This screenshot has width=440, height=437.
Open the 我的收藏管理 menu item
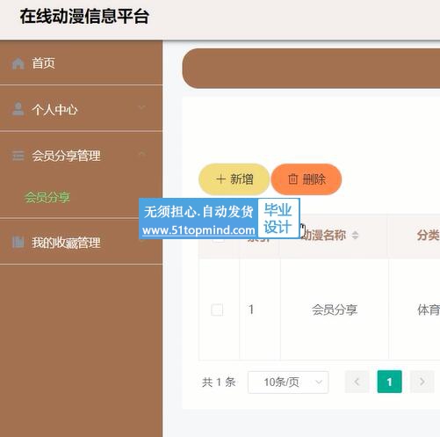click(x=81, y=243)
